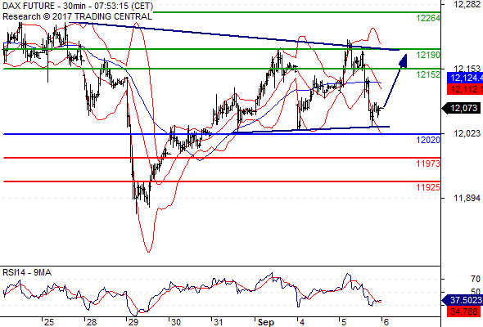Click the red 11925 support level label
483x327 pixels.
pyautogui.click(x=428, y=187)
